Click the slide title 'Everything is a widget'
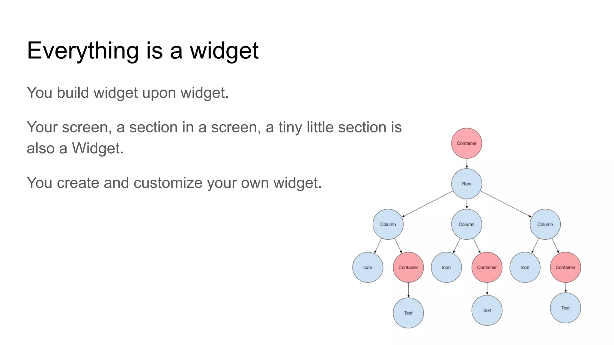The height and width of the screenshot is (345, 614). click(x=143, y=50)
